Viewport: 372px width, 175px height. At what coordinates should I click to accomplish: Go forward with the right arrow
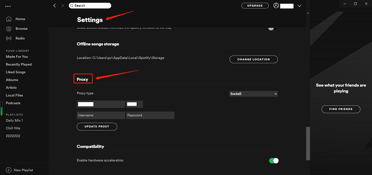[x=63, y=6]
